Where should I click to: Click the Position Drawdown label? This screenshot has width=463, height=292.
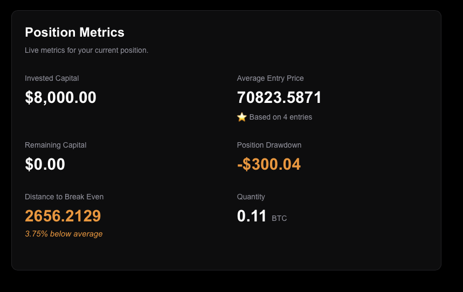point(269,145)
